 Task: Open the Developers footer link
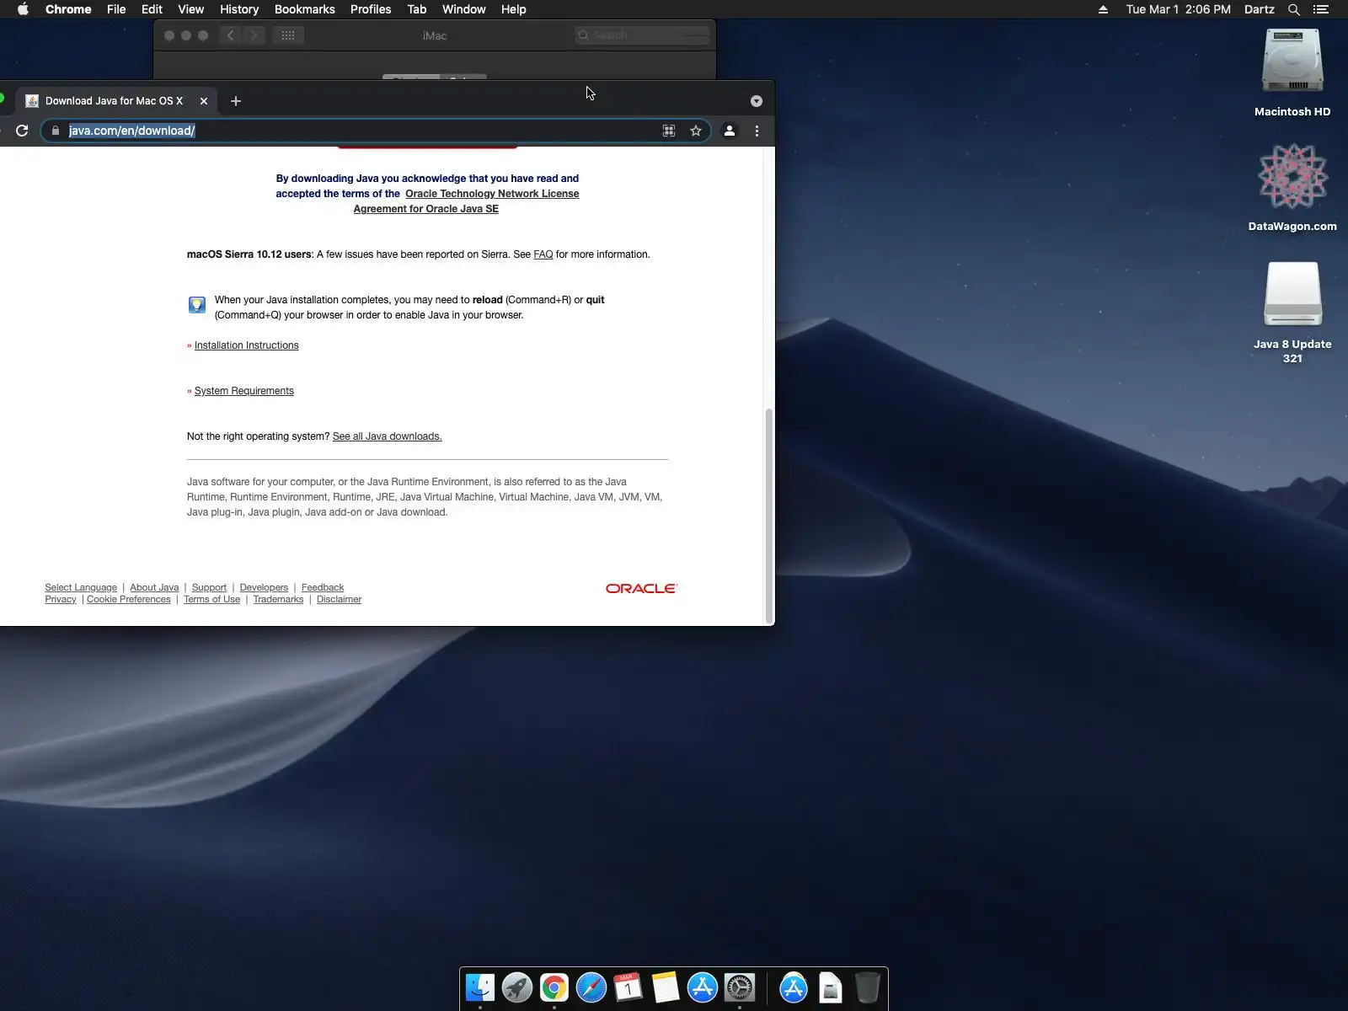point(264,587)
